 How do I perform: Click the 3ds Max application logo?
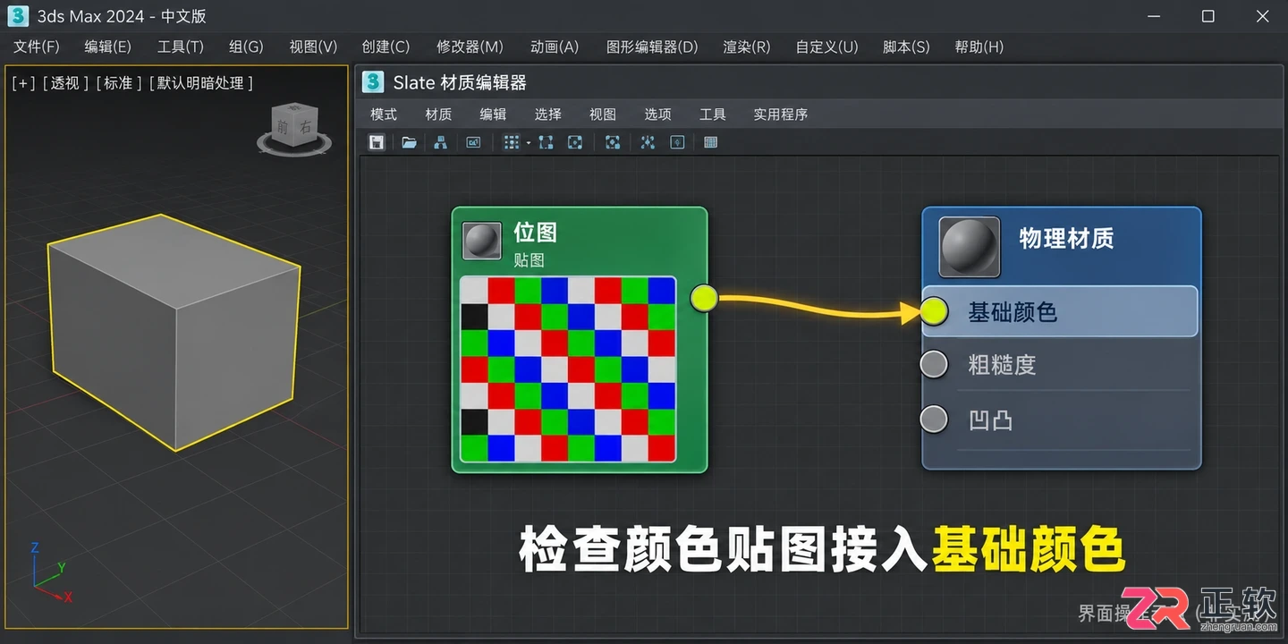[x=17, y=16]
